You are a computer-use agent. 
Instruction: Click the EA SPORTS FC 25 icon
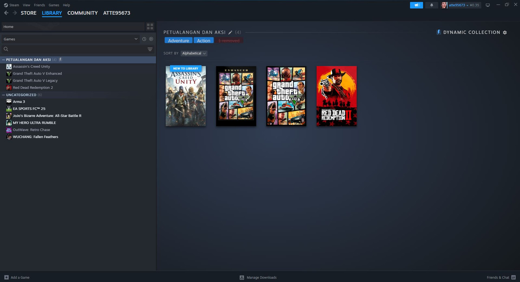tap(9, 109)
